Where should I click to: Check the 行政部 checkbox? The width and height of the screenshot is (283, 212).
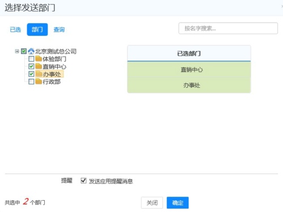[x=31, y=82]
